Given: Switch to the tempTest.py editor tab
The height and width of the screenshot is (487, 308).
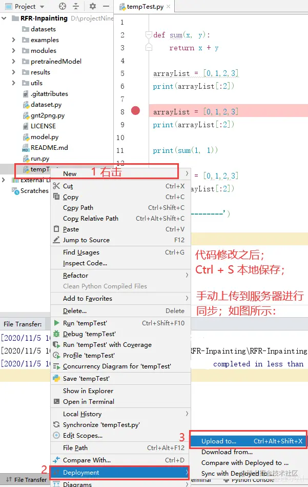Looking at the screenshot, I should pos(145,7).
